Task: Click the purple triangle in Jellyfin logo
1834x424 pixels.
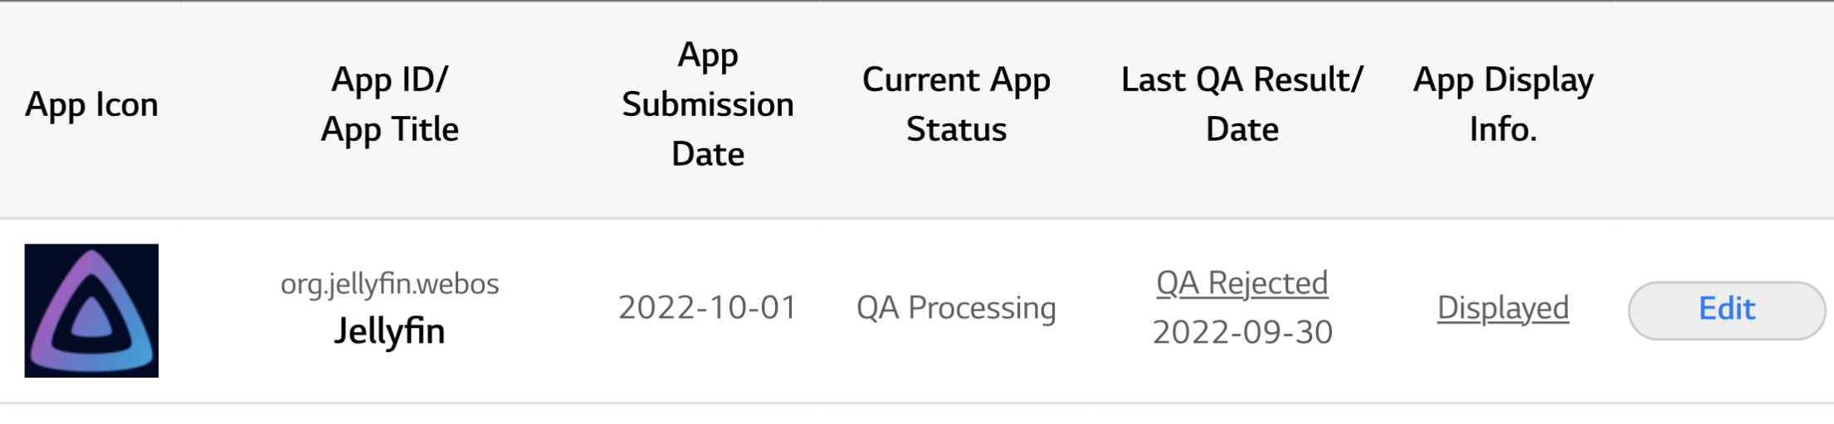Action: coord(91,312)
